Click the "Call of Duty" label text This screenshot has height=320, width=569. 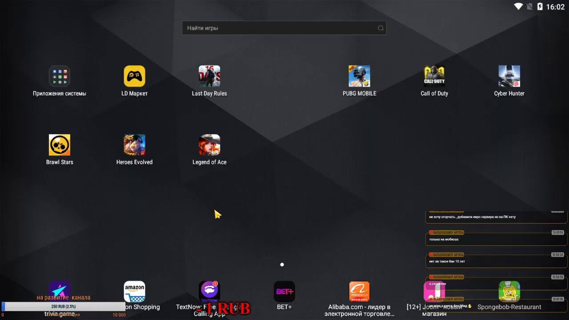tap(434, 93)
